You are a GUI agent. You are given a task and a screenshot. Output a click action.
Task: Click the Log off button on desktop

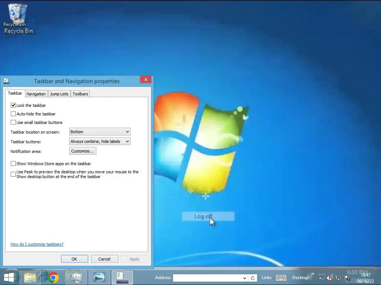[208, 216]
